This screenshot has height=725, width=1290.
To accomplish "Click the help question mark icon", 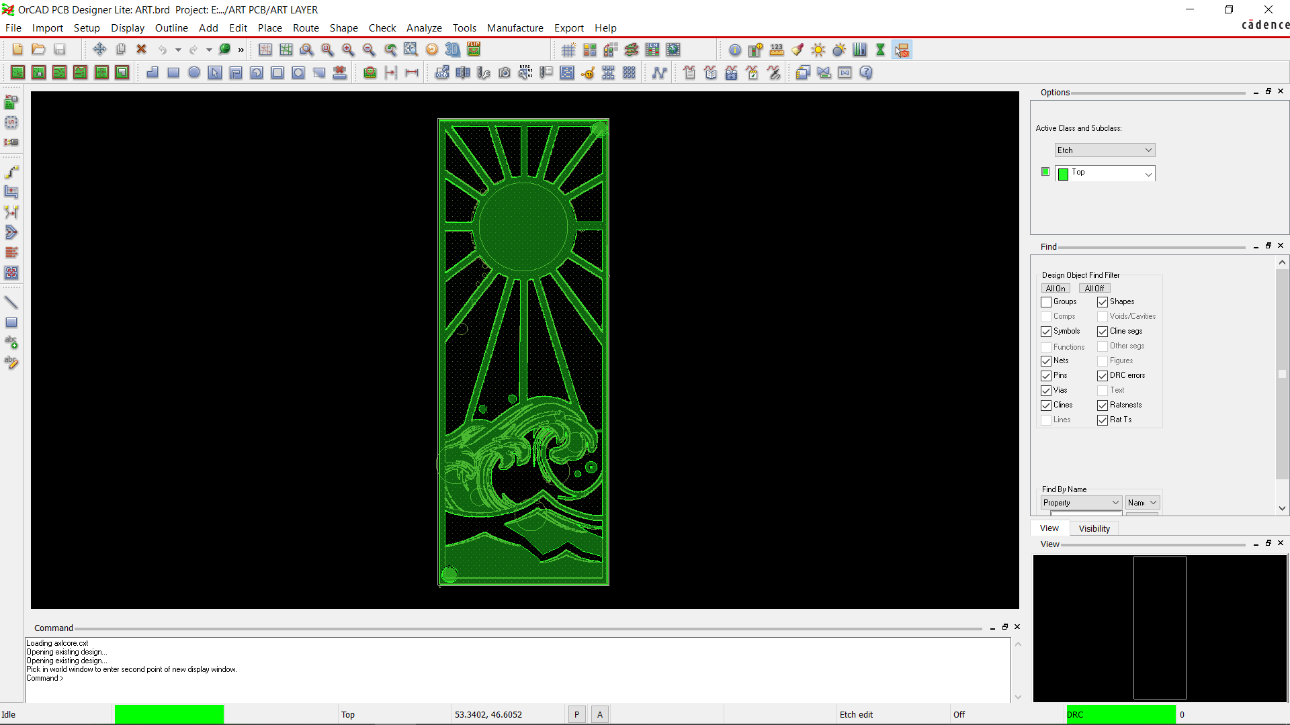I will click(x=866, y=72).
